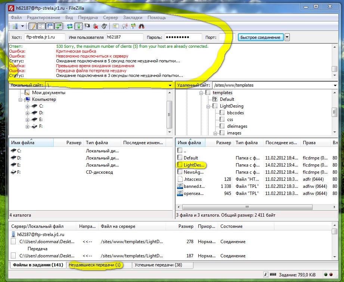This screenshot has width=344, height=282.
Task: Click the Пароль input field
Action: (x=183, y=37)
